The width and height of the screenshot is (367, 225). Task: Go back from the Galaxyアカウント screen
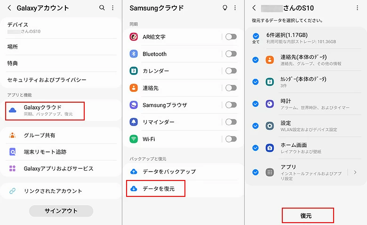(10, 8)
